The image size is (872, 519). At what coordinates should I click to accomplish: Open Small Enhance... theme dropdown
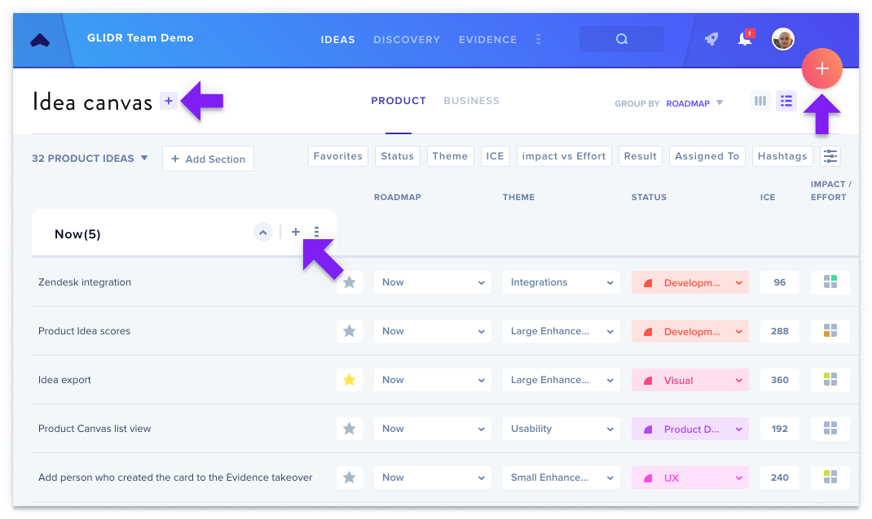pos(562,478)
